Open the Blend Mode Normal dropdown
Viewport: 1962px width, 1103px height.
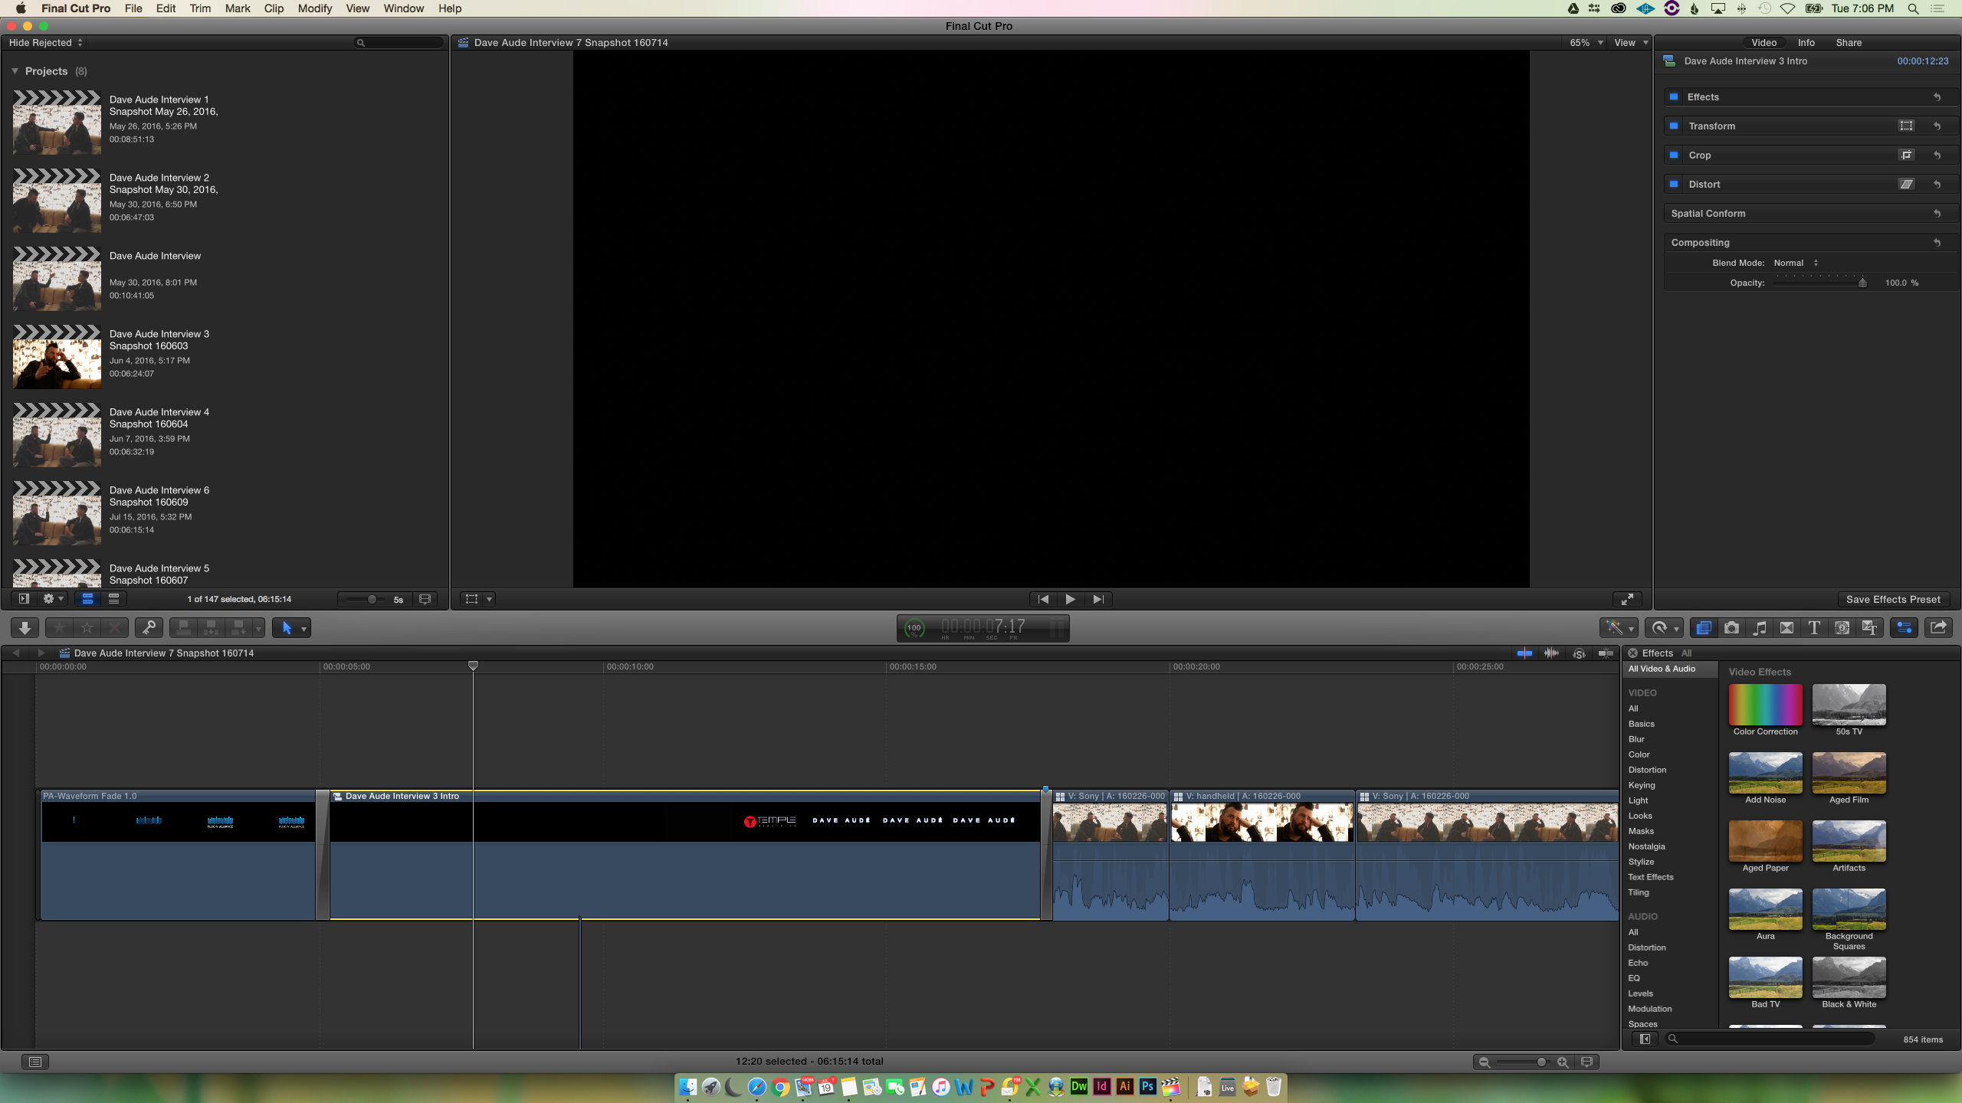(1795, 263)
